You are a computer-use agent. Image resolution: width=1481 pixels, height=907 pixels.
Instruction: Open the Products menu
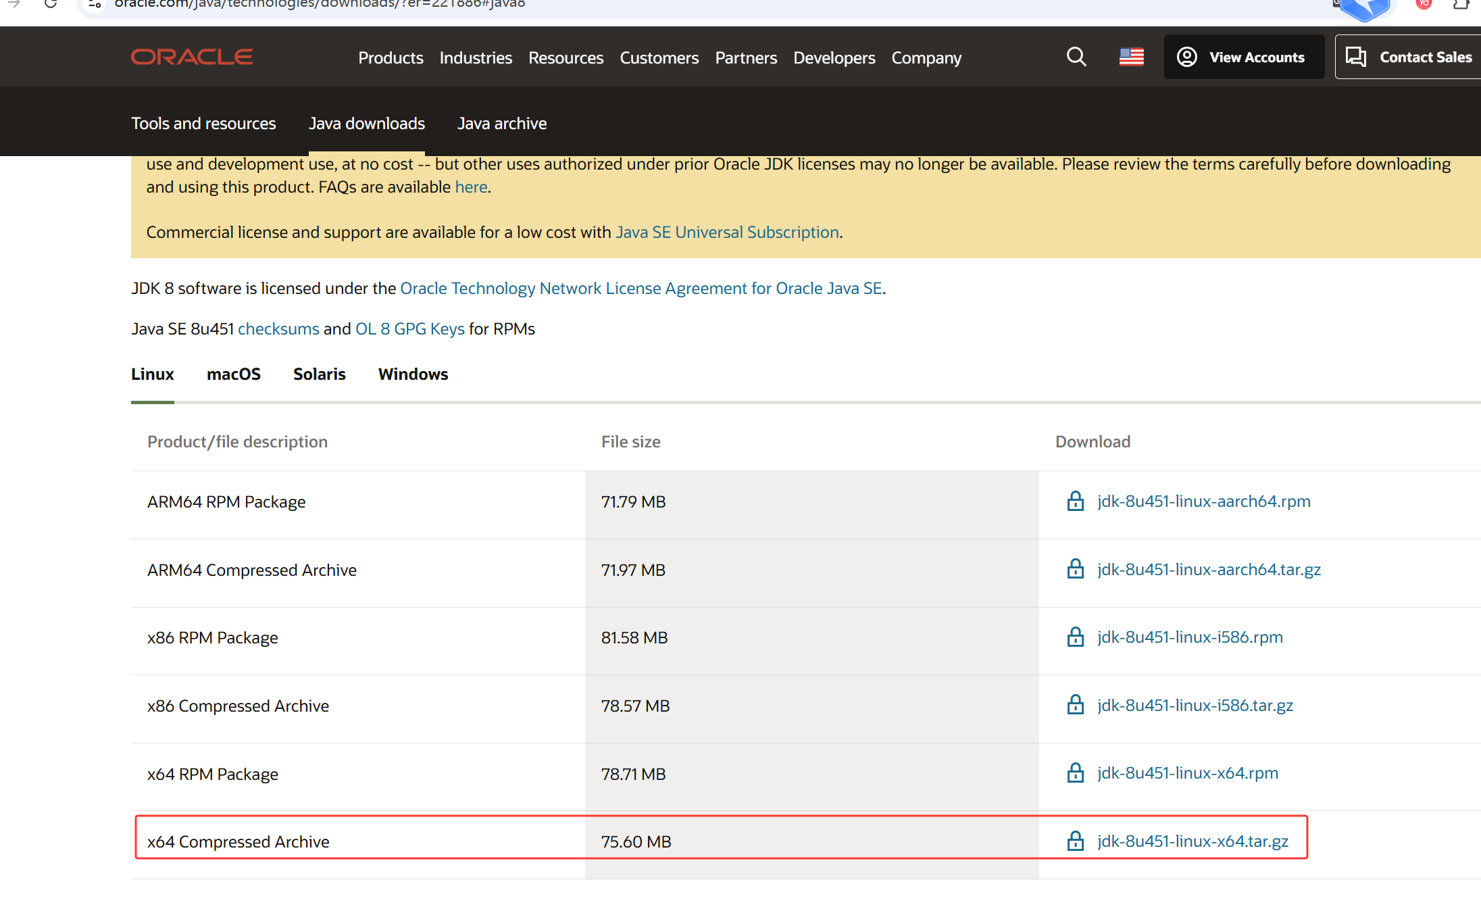click(391, 58)
